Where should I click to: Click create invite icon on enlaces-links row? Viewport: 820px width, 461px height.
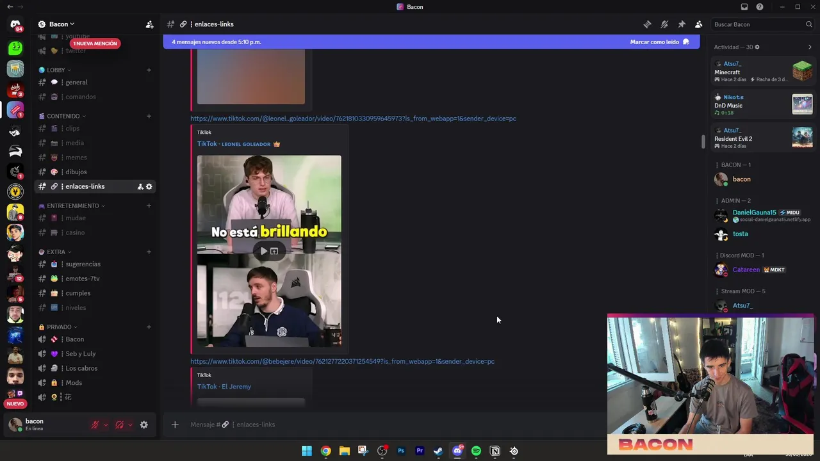(x=140, y=186)
